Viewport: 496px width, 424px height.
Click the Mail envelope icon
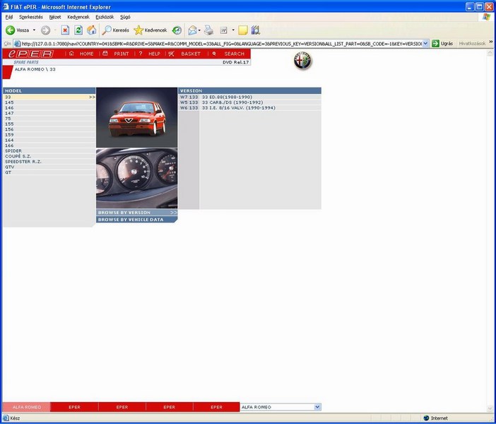192,30
